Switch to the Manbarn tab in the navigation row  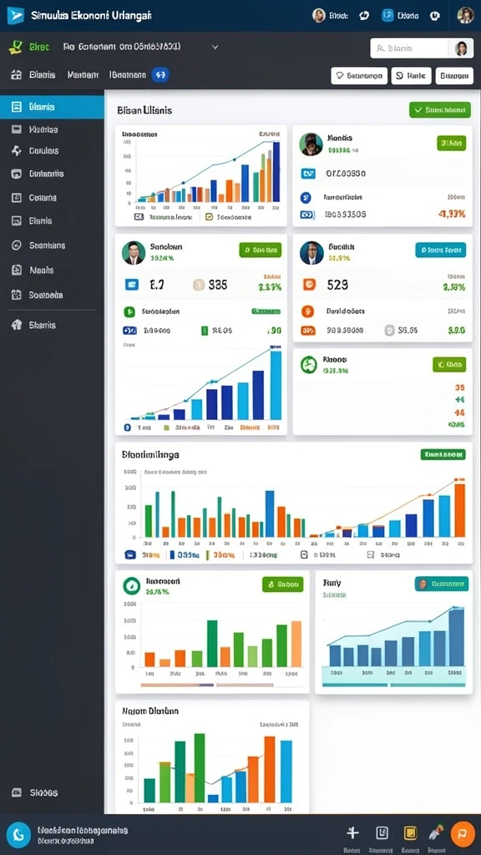pos(83,74)
